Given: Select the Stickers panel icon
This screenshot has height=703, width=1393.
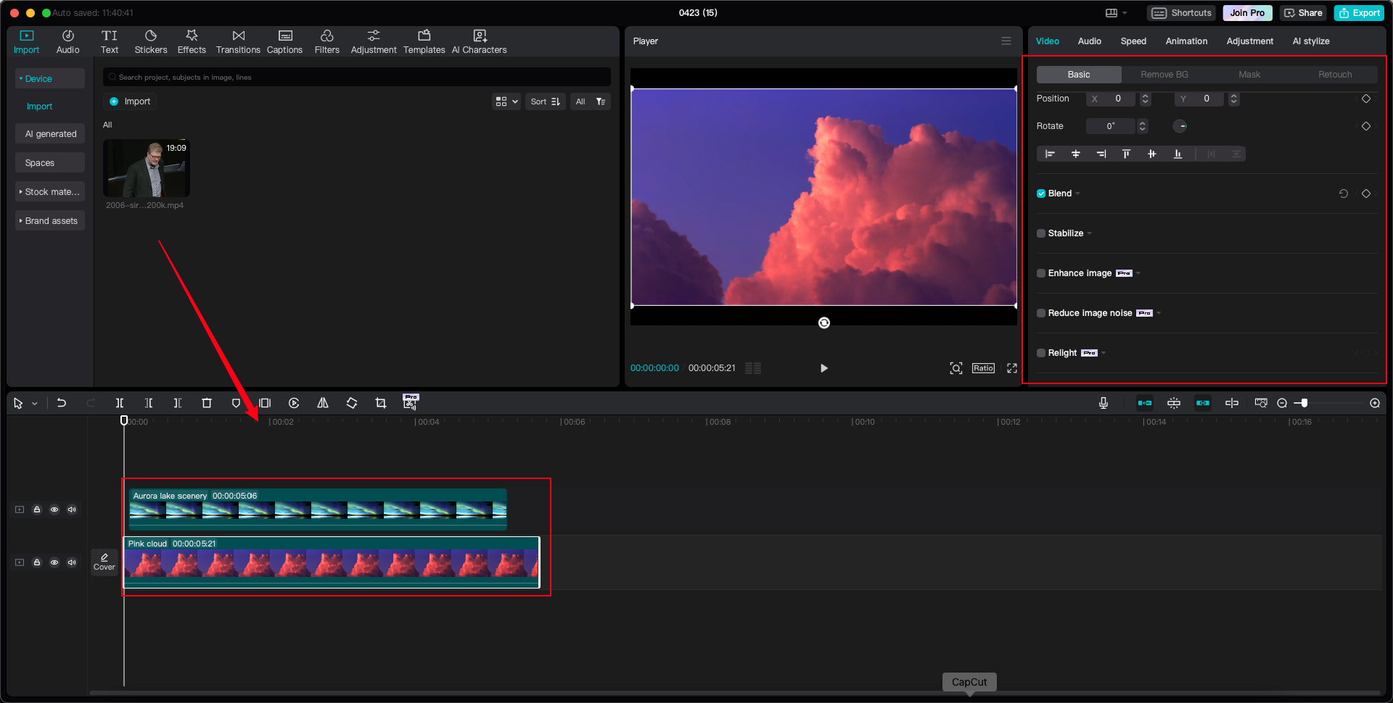Looking at the screenshot, I should (x=151, y=41).
